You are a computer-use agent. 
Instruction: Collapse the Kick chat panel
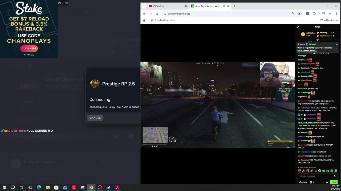point(298,27)
